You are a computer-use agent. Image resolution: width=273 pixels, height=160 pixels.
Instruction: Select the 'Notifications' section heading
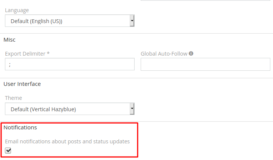(20, 127)
